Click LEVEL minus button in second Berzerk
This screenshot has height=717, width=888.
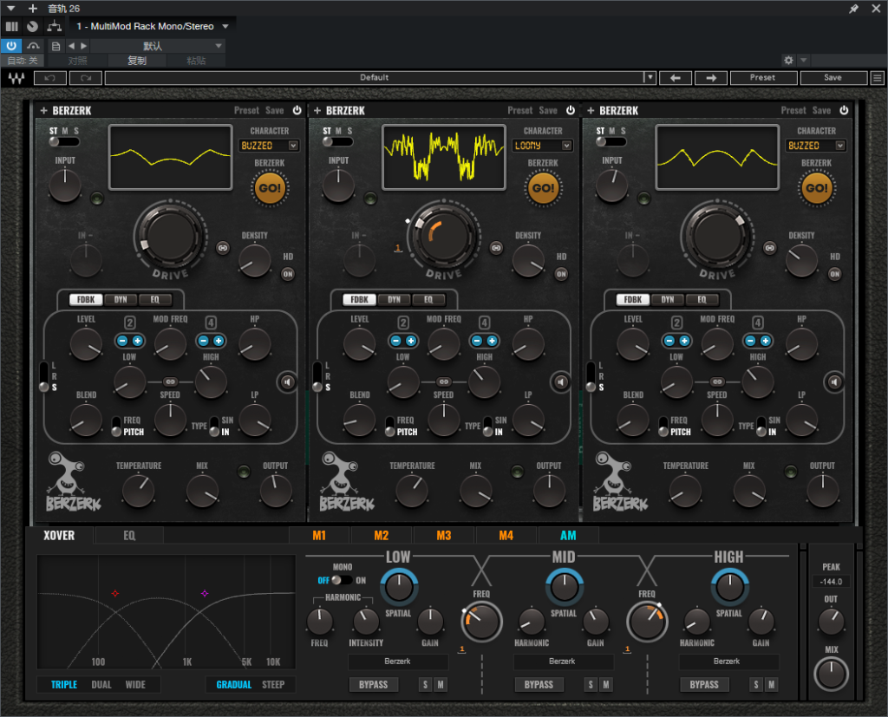point(395,341)
